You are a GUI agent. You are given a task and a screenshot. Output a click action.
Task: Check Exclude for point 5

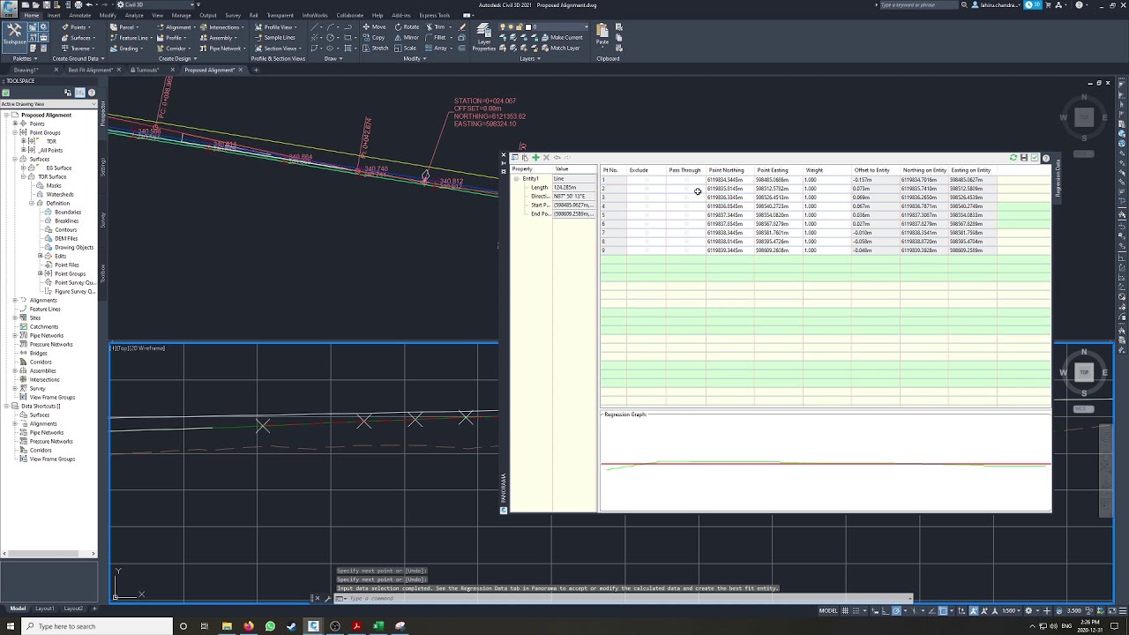click(x=647, y=215)
